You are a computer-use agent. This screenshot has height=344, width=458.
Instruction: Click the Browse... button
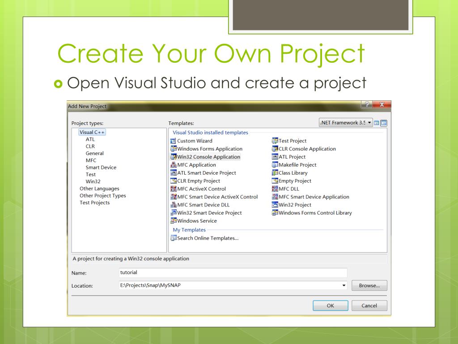[x=369, y=285]
